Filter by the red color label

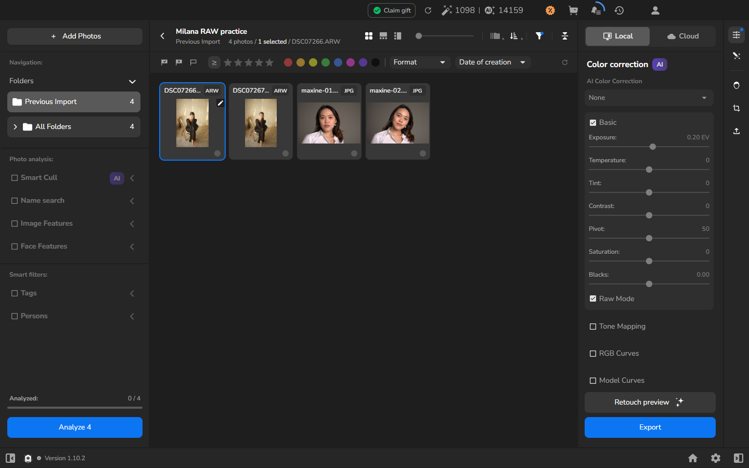coord(288,62)
